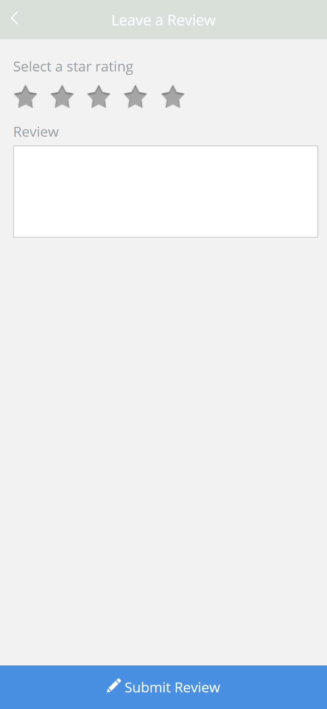Image resolution: width=327 pixels, height=709 pixels.
Task: Tap Submit Review text at bottom
Action: coord(172,687)
